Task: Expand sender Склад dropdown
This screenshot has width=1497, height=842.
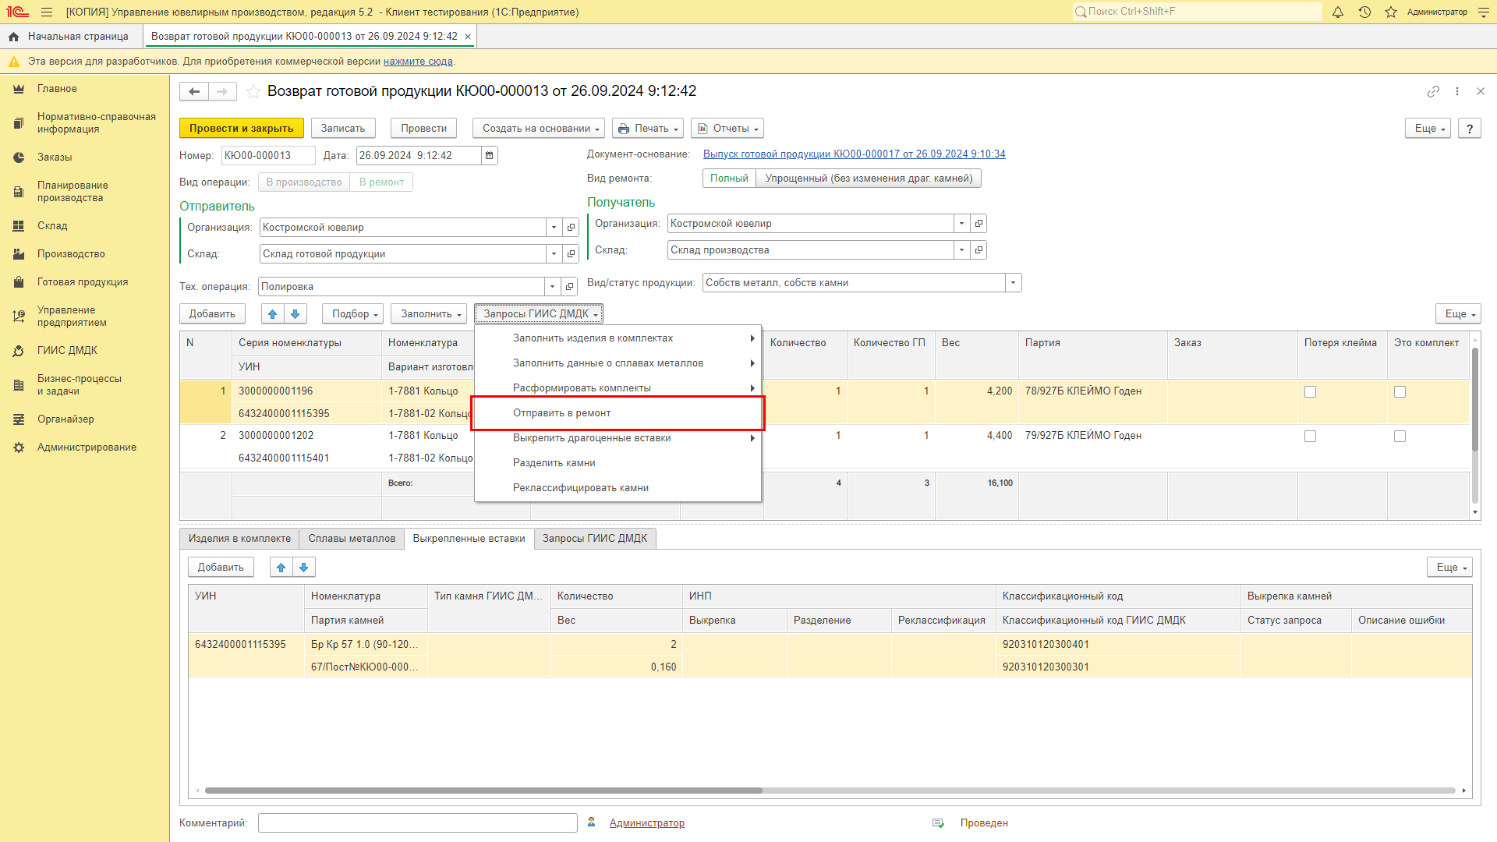Action: pyautogui.click(x=554, y=254)
